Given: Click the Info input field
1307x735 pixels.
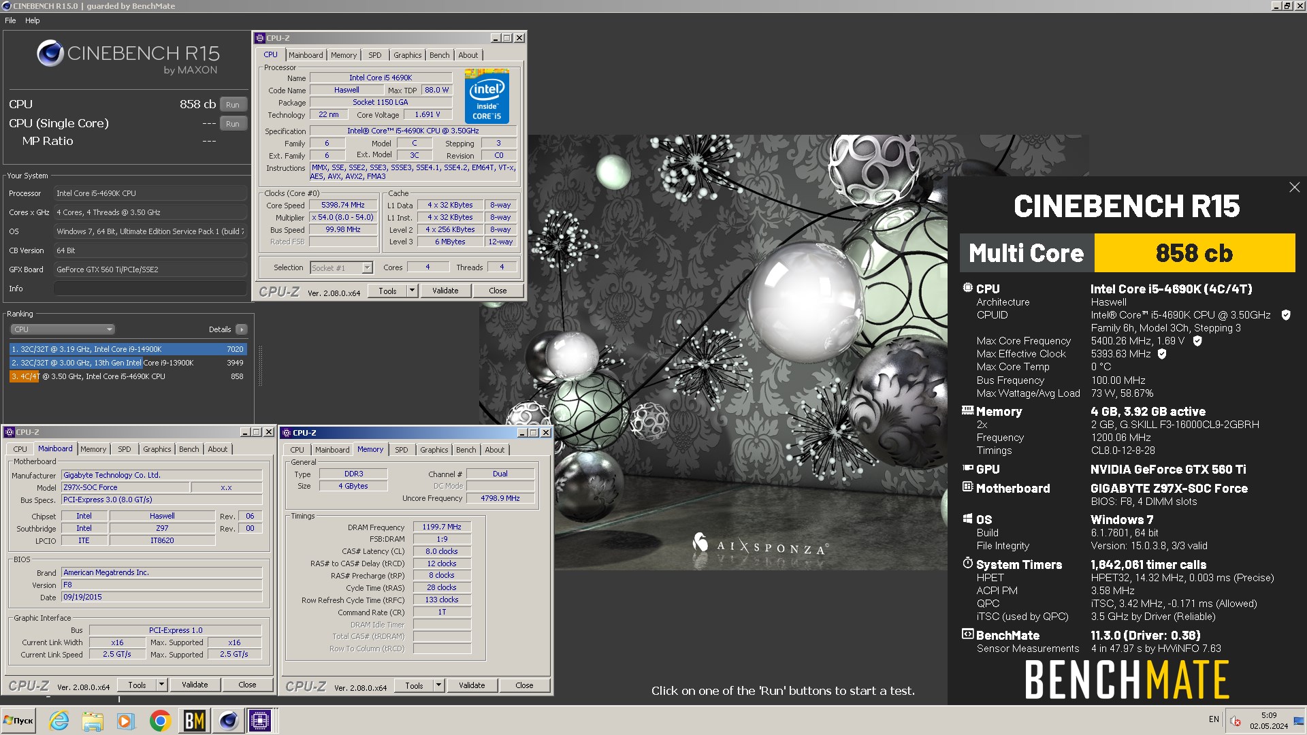Looking at the screenshot, I should click(150, 289).
